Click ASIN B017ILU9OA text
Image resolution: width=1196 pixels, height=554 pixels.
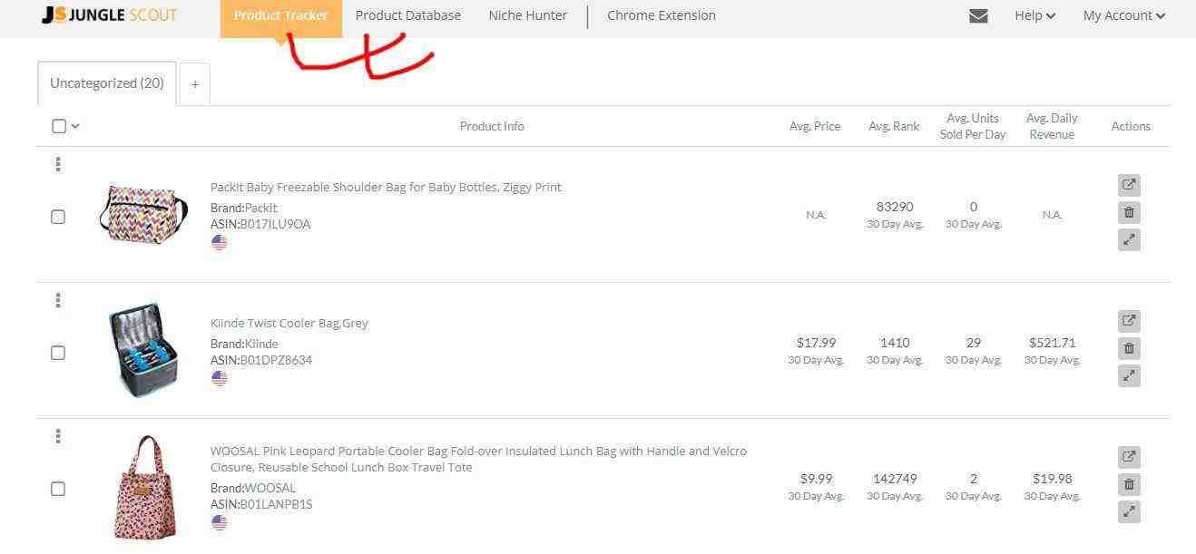(x=260, y=224)
